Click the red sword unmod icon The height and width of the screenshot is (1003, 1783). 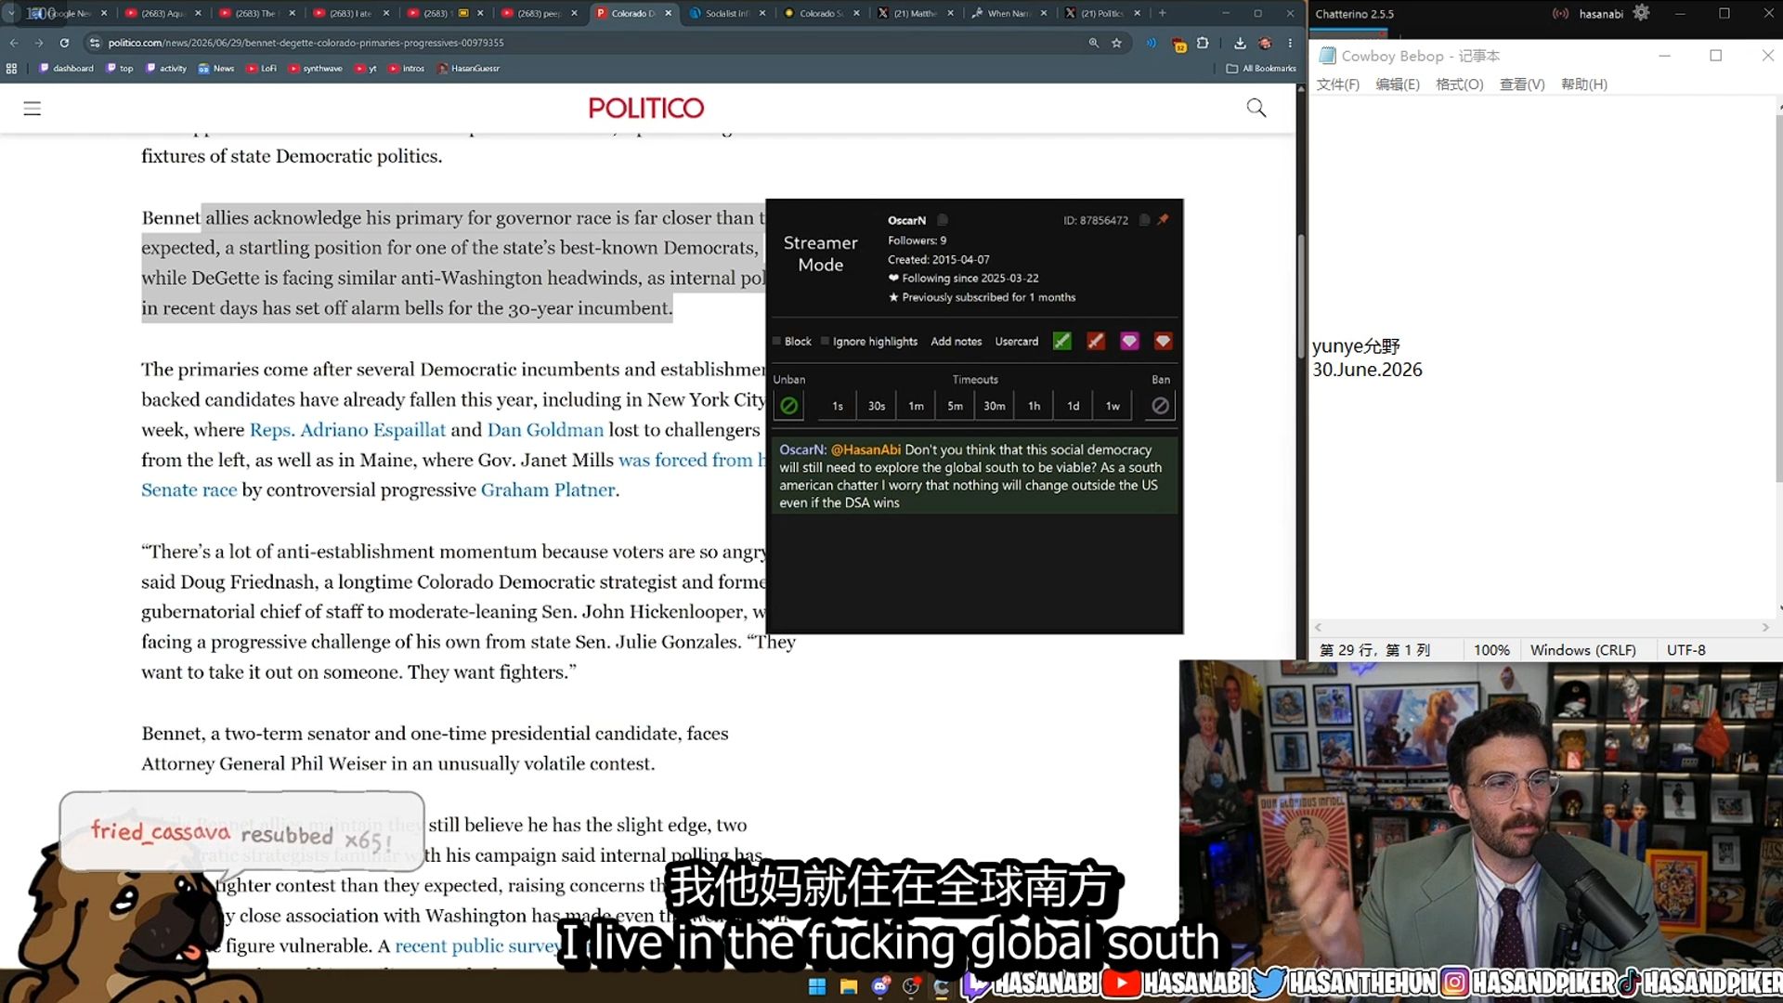point(1096,342)
